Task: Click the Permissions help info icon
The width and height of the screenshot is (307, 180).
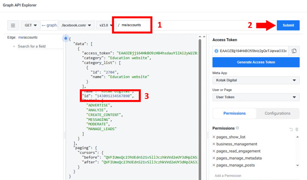Action: (x=237, y=128)
